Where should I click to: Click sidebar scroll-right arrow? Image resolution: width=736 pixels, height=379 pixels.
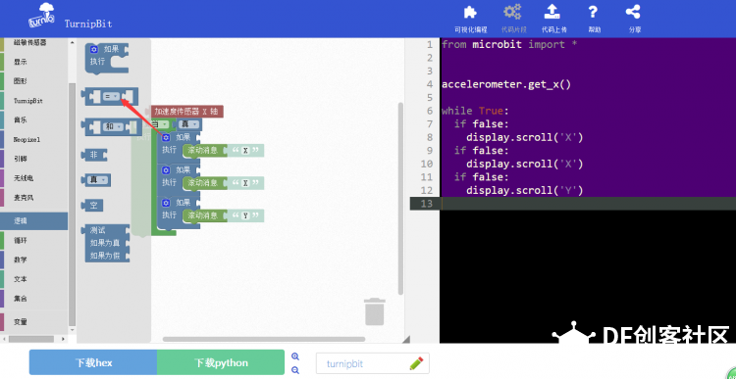[65, 339]
